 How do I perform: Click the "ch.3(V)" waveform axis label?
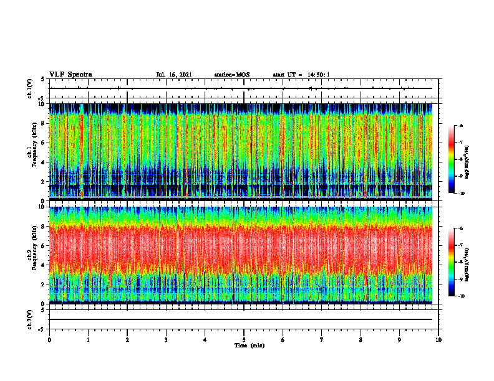click(x=29, y=319)
